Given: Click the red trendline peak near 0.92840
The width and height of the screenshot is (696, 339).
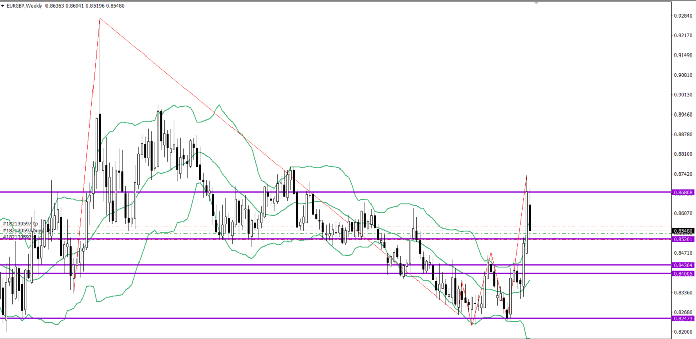Looking at the screenshot, I should click(x=100, y=19).
